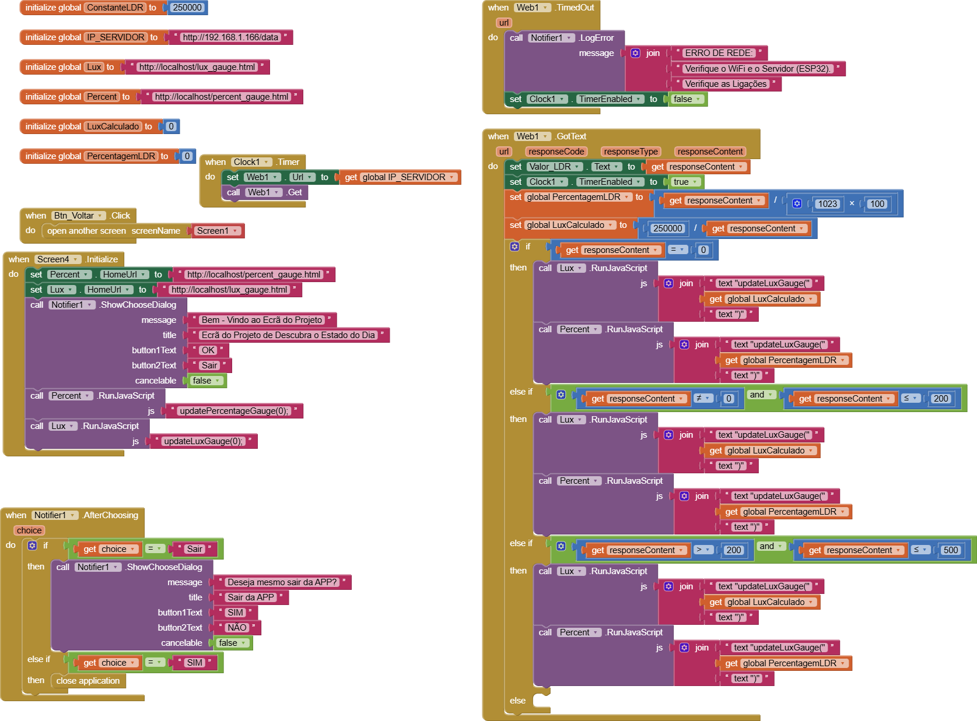
Task: Open the Clock1 dropdown in the Clock1.Timer event
Action: (x=252, y=162)
